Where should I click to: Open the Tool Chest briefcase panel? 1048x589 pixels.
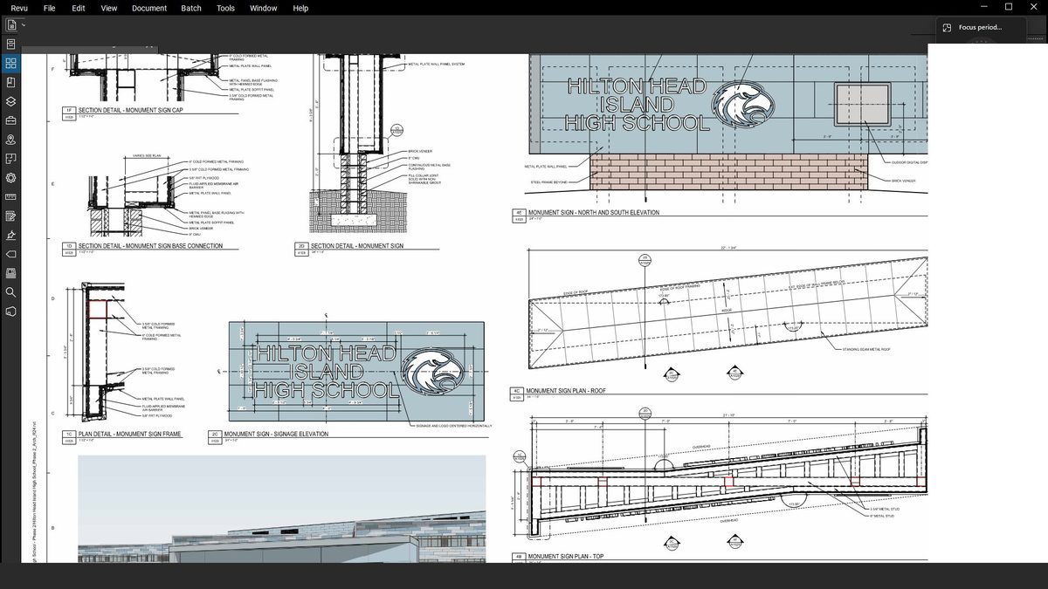[11, 120]
